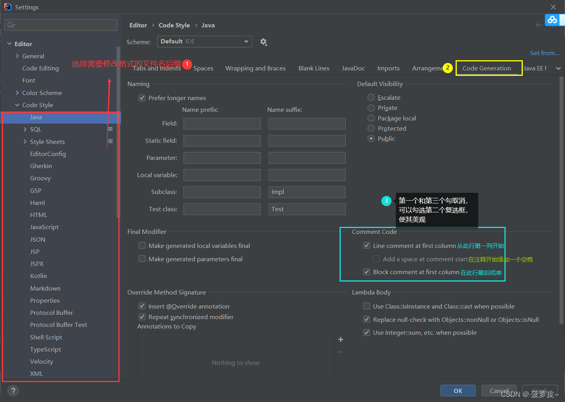Viewport: 565px width, 402px height.
Task: Open the scheme actions gear icon
Action: [263, 42]
